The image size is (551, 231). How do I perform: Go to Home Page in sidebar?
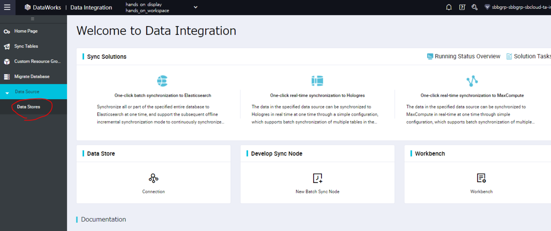pyautogui.click(x=26, y=31)
